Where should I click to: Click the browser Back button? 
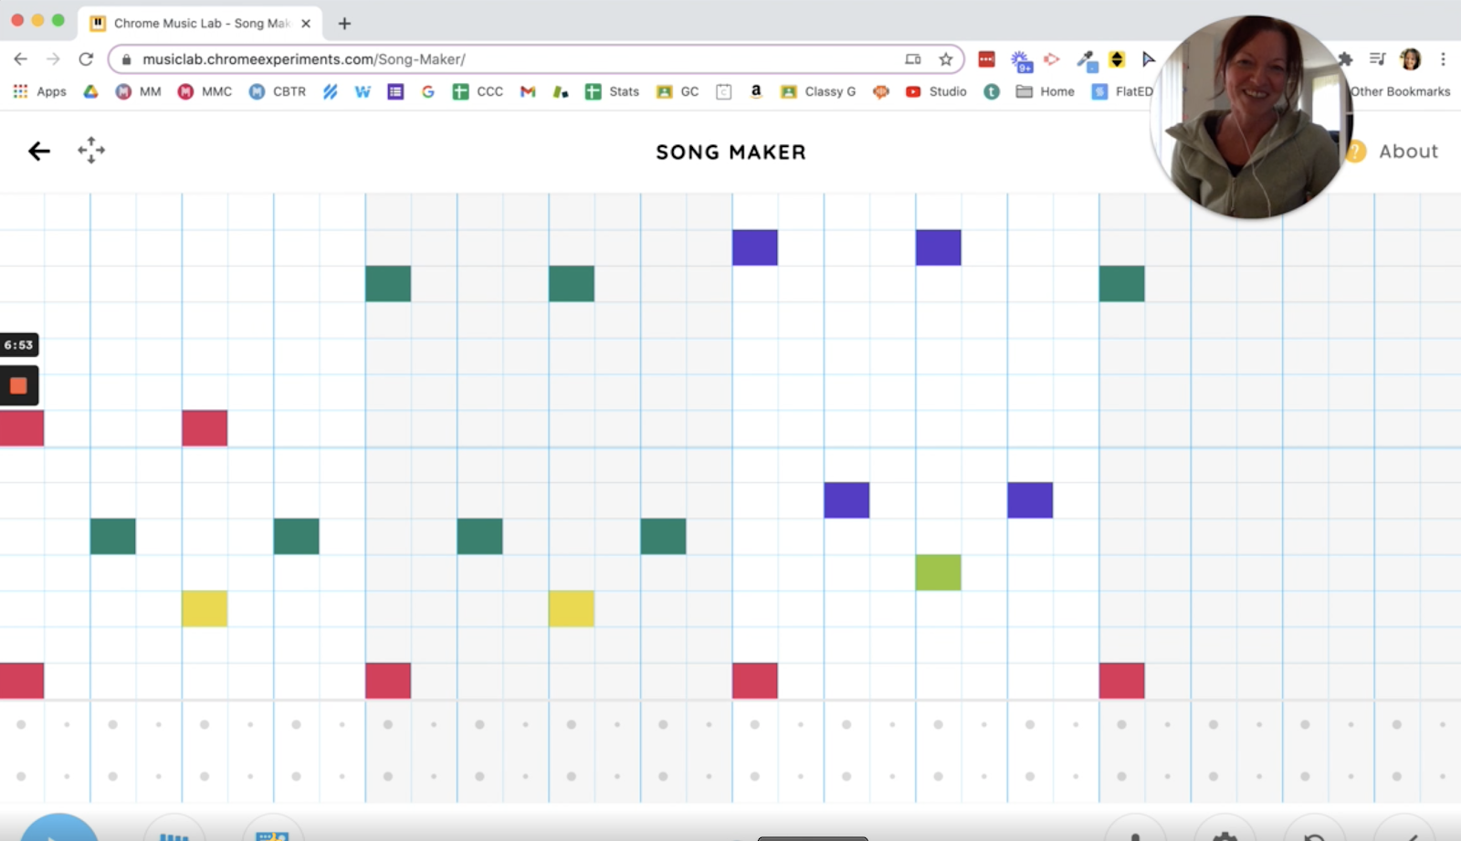[x=21, y=59]
